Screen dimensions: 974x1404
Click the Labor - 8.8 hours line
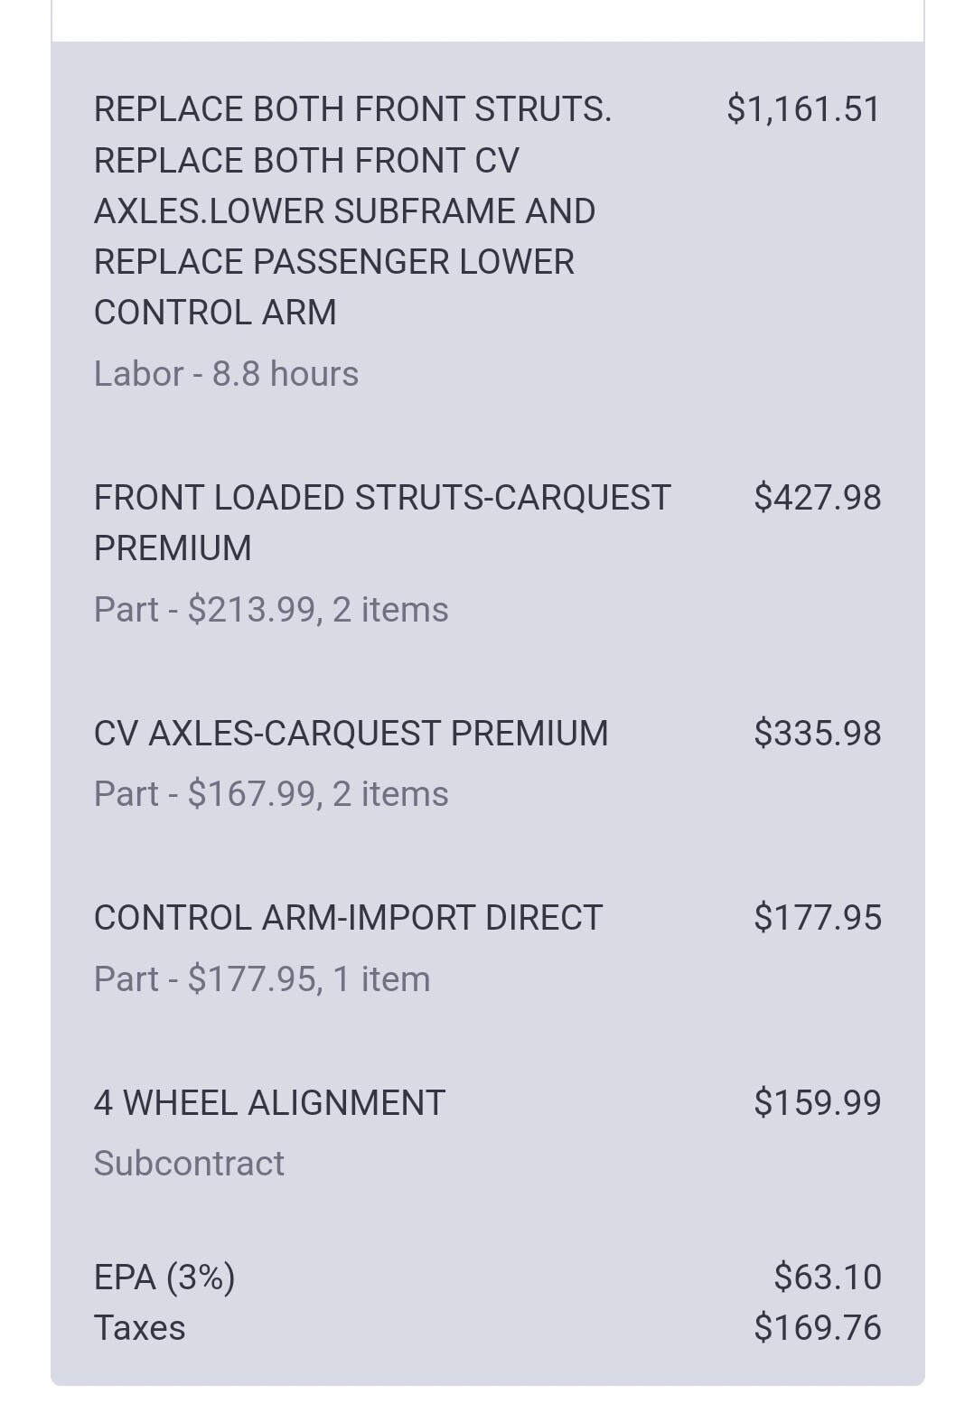tap(226, 374)
